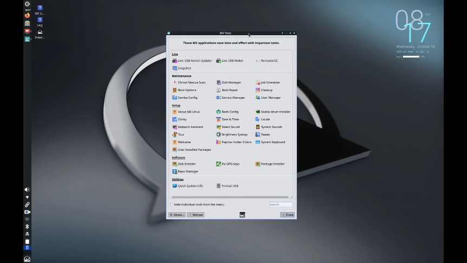This screenshot has height=263, width=467.
Task: Enable Hide individual tools from the menu
Action: coord(172,204)
